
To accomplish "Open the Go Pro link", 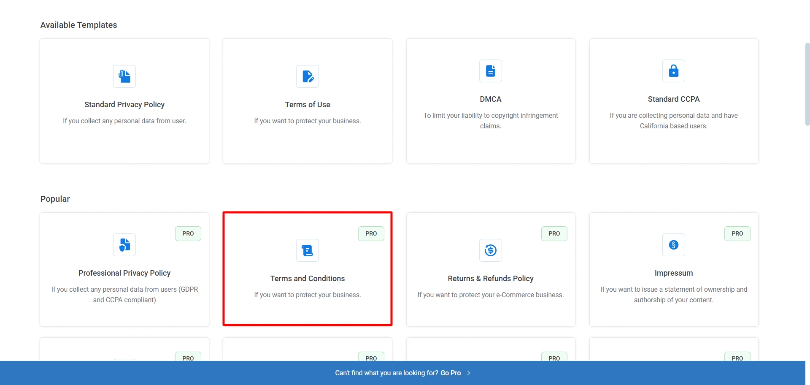I will (x=451, y=373).
